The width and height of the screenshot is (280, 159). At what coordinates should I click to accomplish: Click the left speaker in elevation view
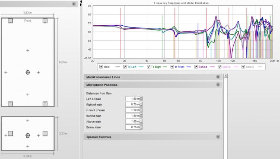[x=10, y=133]
